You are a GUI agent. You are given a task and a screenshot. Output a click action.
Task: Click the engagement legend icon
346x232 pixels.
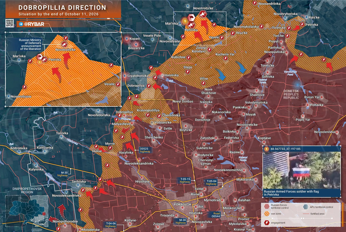[267, 223]
